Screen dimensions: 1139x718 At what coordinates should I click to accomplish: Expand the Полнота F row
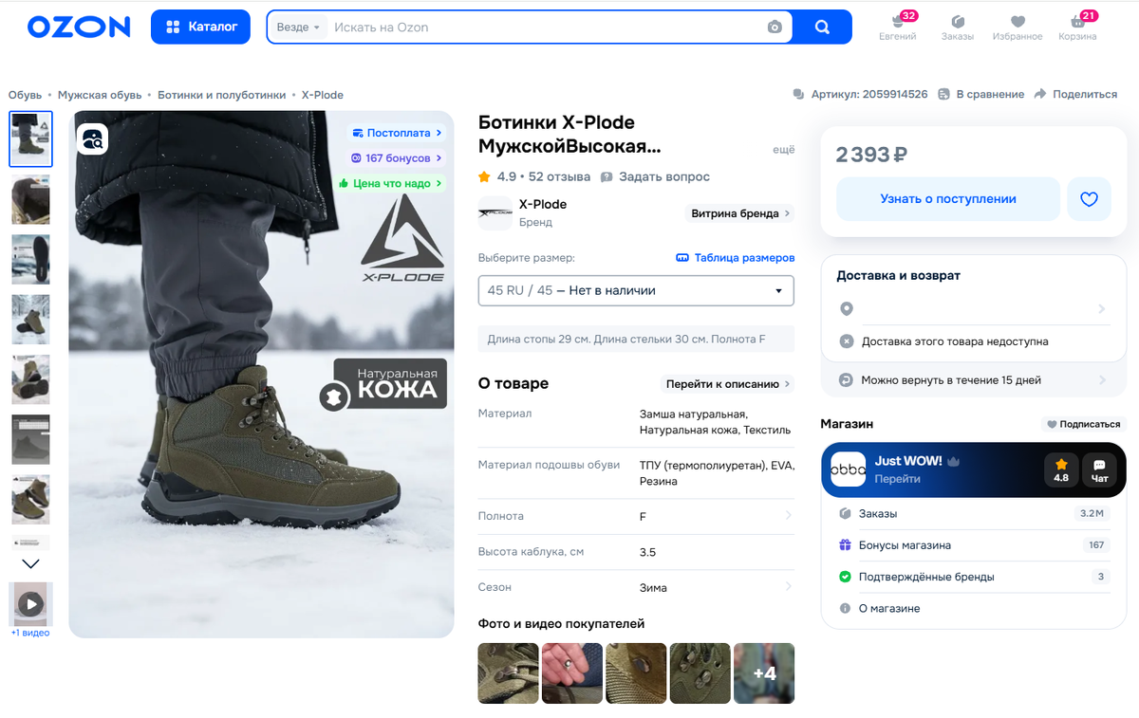pyautogui.click(x=636, y=516)
